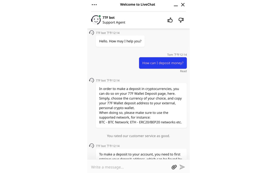Click the "Hello. How may I help you?" message

tap(120, 41)
